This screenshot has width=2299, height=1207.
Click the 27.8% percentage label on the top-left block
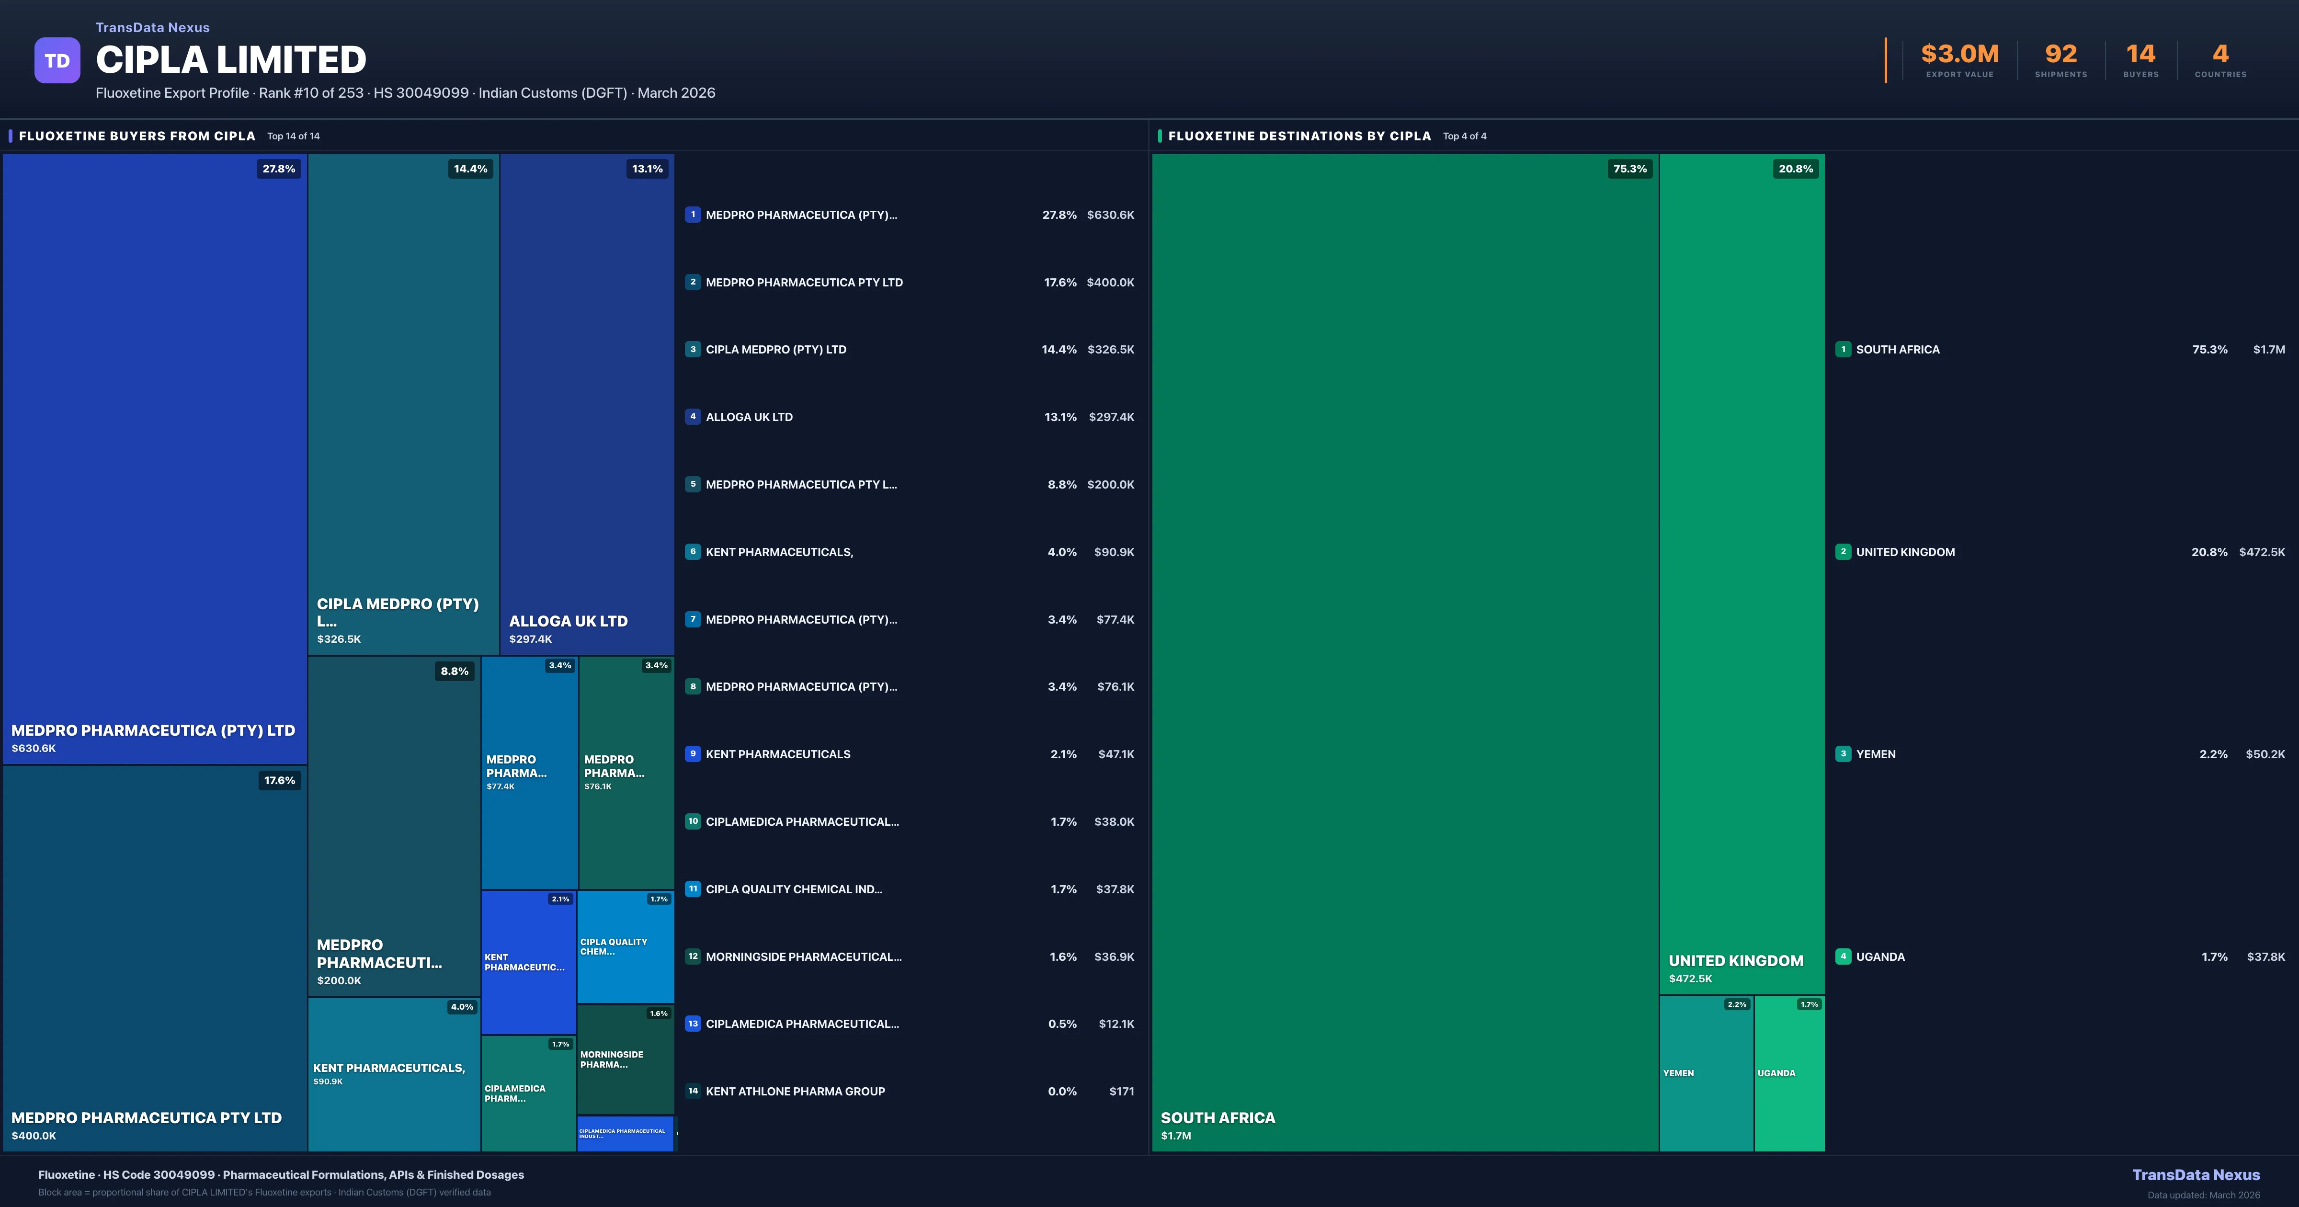[279, 168]
